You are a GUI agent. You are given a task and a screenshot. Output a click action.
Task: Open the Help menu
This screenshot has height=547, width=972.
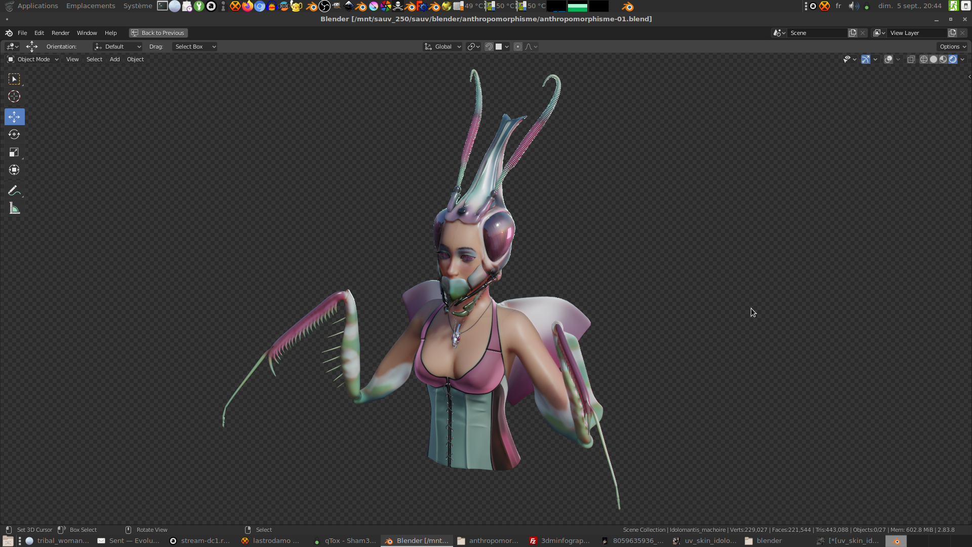pos(110,33)
